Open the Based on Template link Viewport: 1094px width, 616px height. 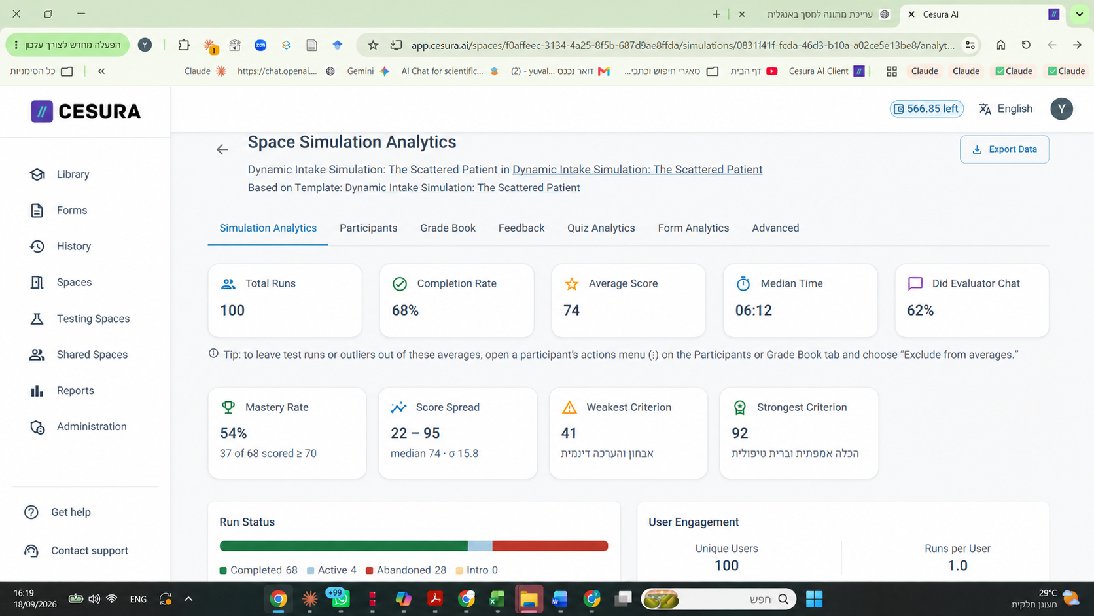[463, 188]
